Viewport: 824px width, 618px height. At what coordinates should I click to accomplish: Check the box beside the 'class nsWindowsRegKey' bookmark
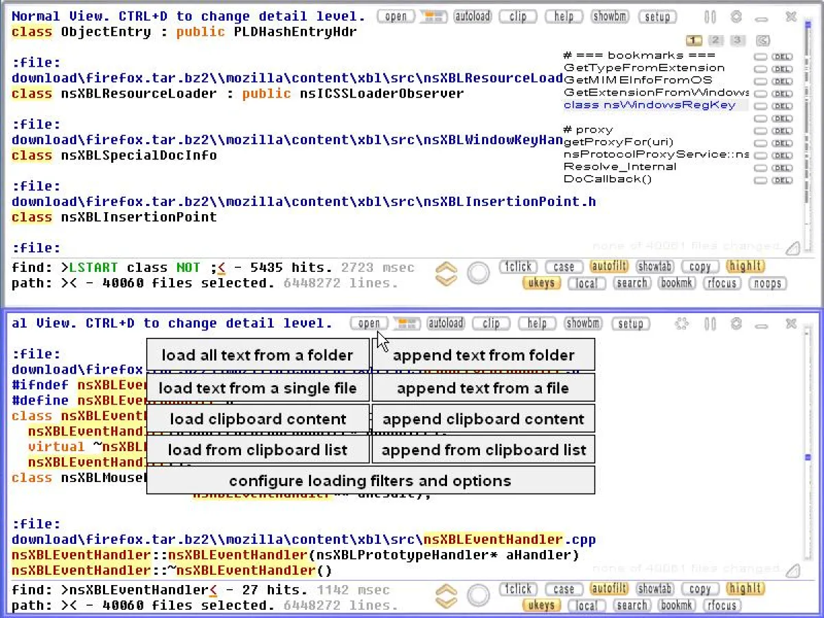(760, 105)
